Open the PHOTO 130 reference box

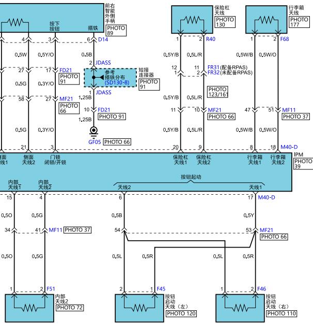225,22
